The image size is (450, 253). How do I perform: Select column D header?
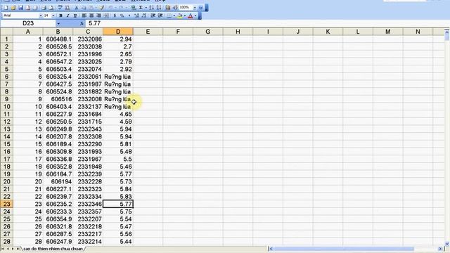point(118,32)
